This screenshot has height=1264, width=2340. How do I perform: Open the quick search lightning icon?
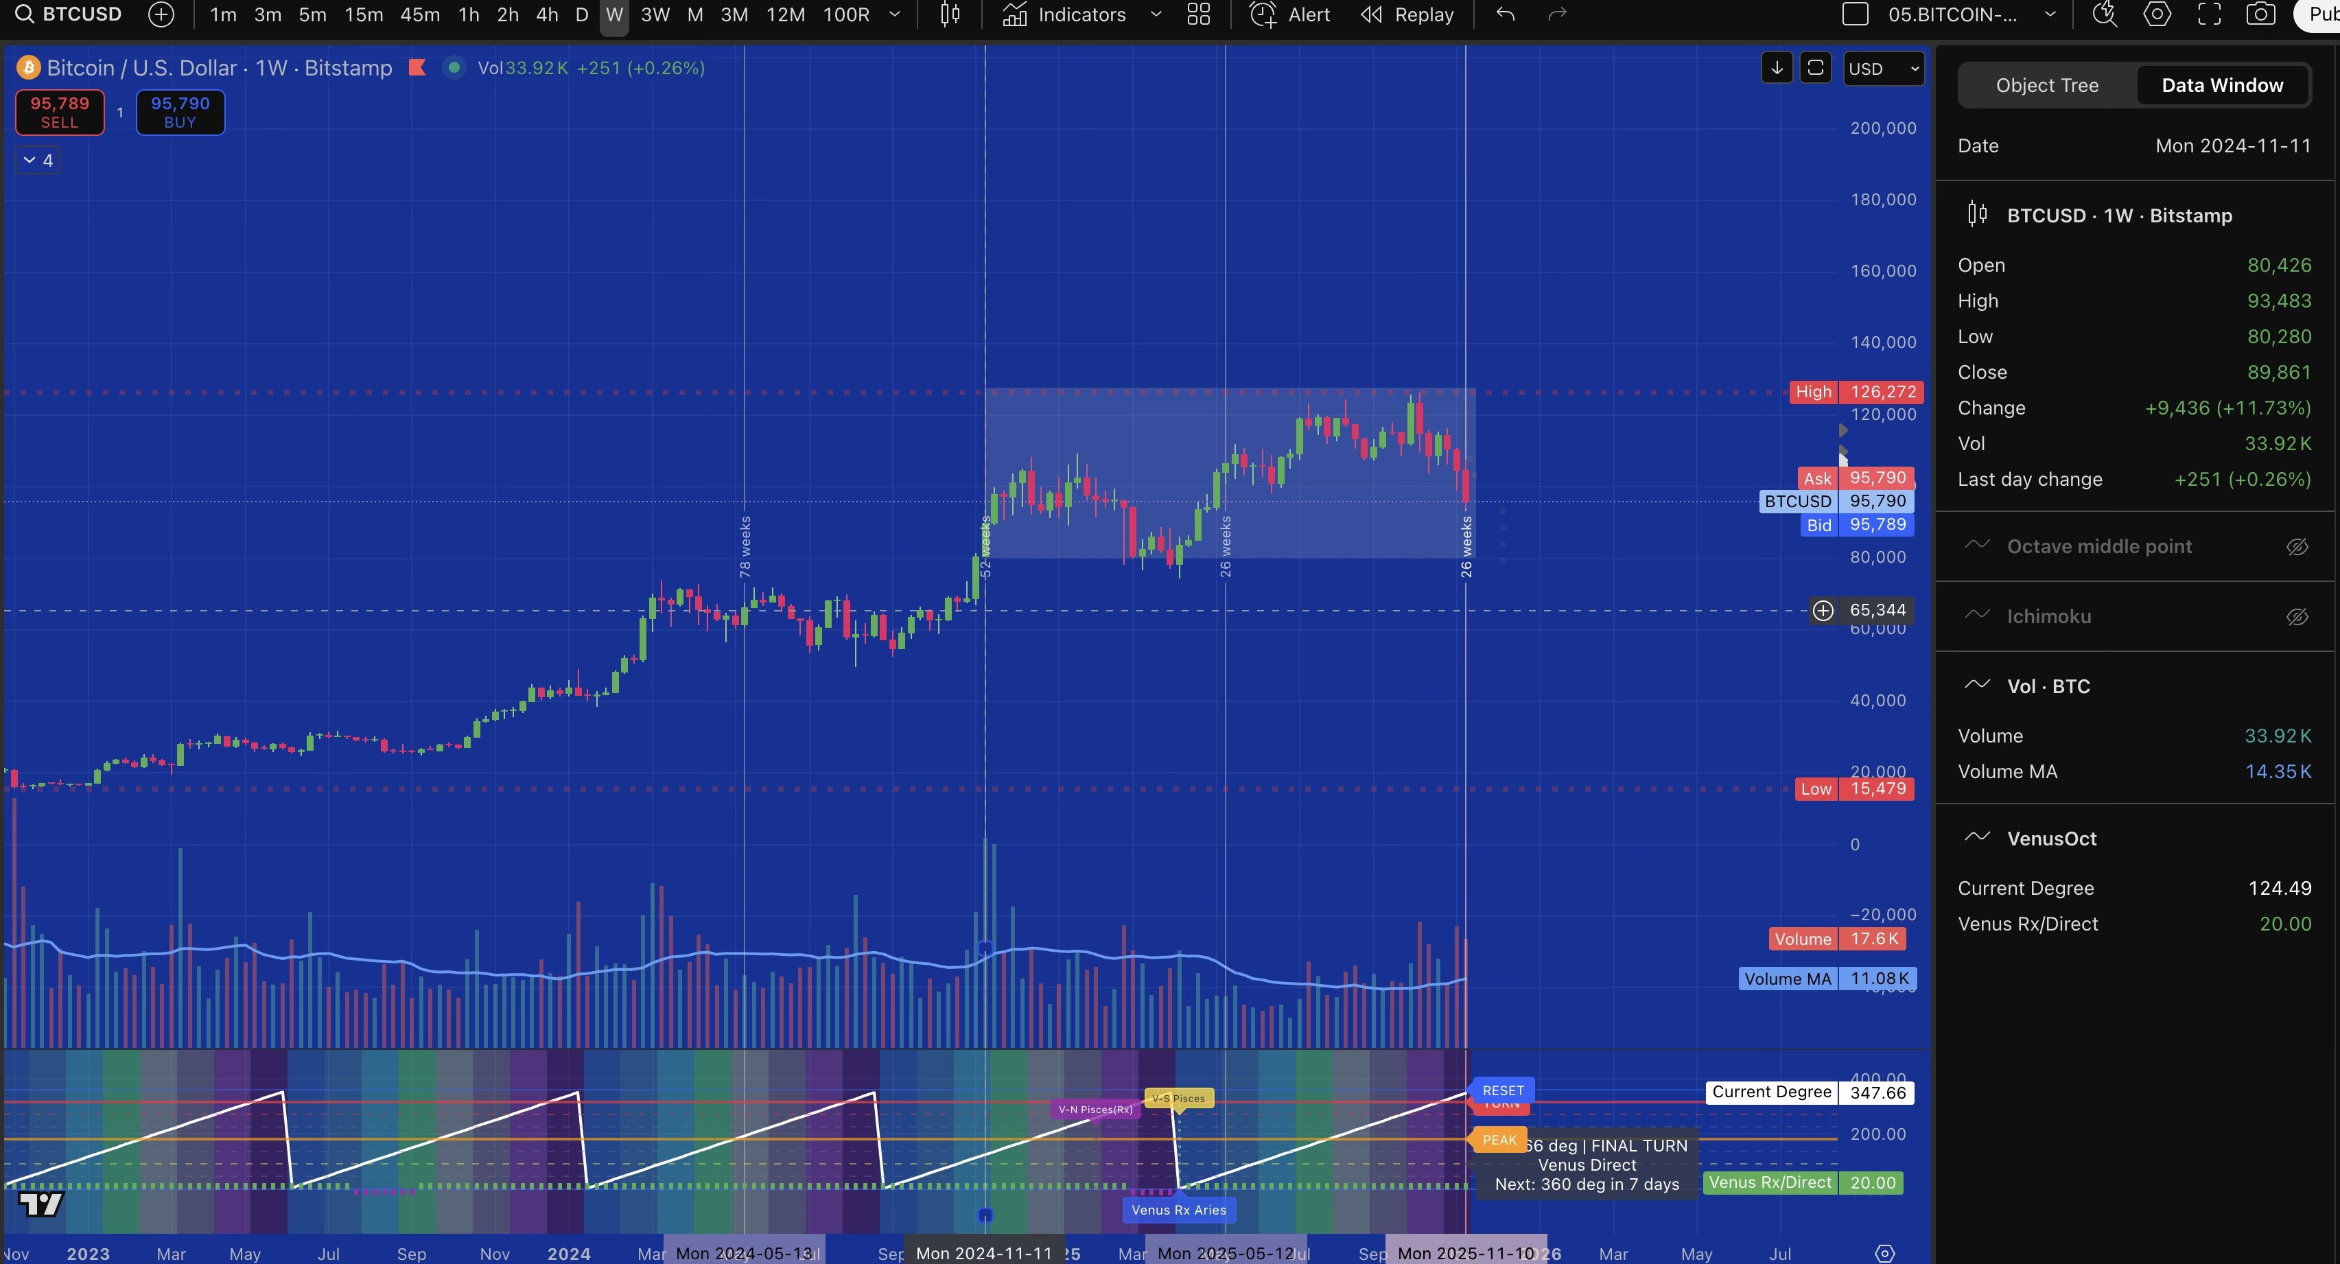click(2105, 14)
